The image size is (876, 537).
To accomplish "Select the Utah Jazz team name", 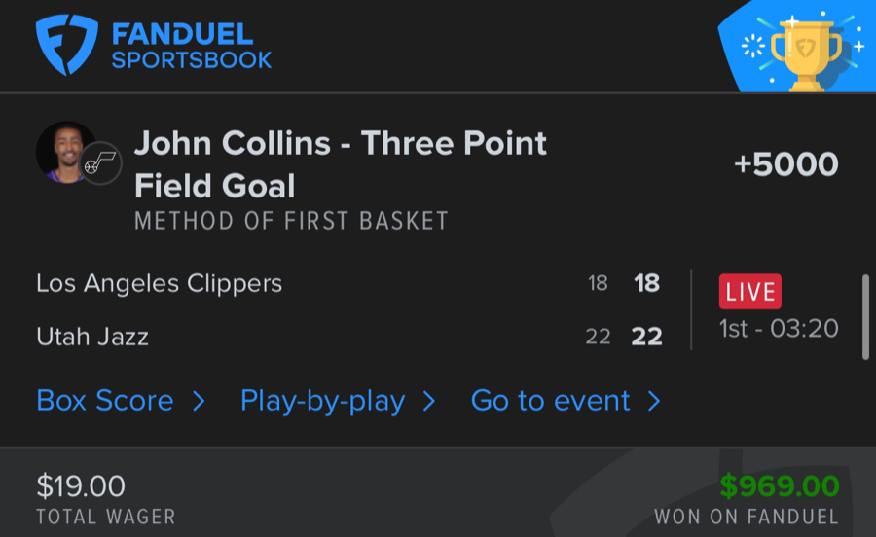I will (x=92, y=337).
